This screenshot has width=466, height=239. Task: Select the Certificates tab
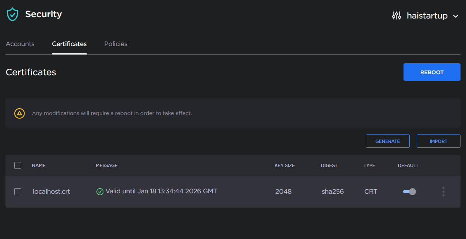click(x=69, y=43)
